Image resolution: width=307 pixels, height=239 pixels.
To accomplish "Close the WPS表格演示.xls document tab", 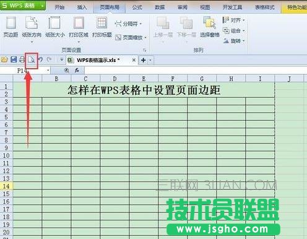I will pyautogui.click(x=134, y=60).
